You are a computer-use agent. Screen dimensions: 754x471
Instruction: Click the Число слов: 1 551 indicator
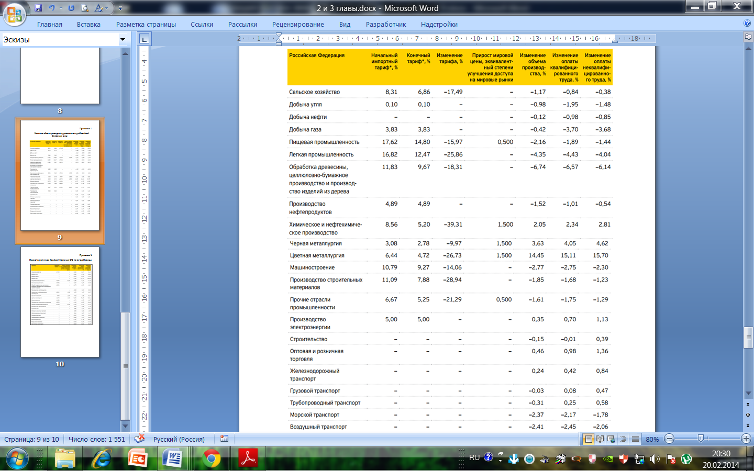(x=97, y=439)
